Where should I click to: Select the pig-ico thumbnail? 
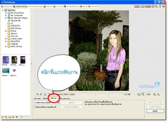click(x=14, y=72)
